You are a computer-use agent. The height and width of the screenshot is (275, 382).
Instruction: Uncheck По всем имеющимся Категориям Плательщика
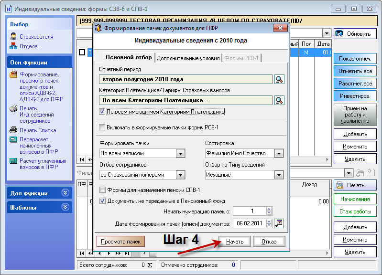[x=102, y=112]
